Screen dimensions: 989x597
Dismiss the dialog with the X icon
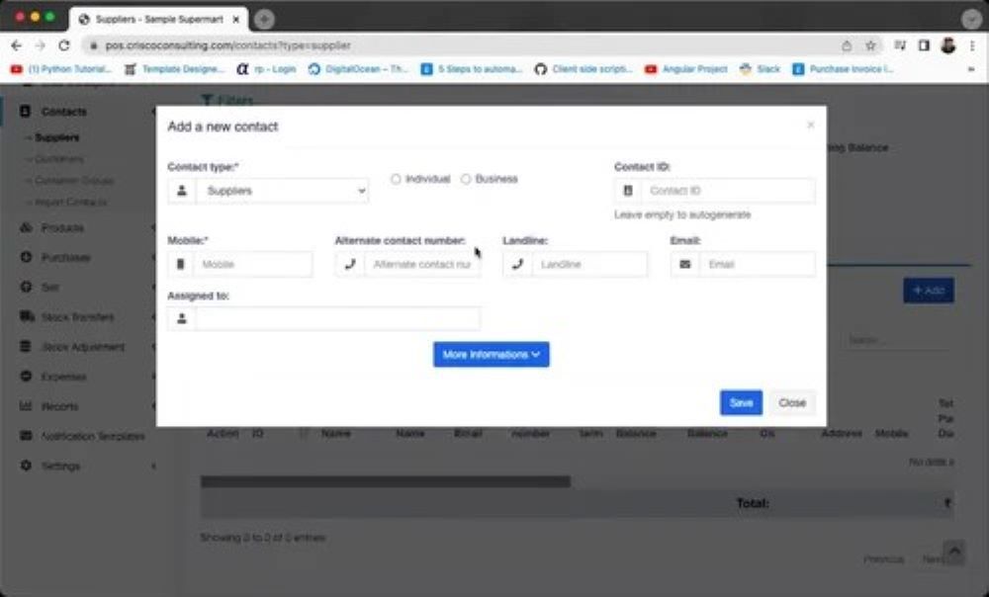point(810,126)
